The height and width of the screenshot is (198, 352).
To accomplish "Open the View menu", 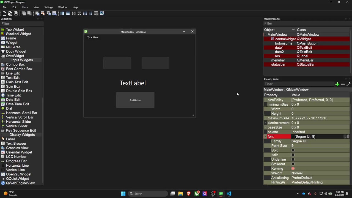I will pyautogui.click(x=36, y=7).
